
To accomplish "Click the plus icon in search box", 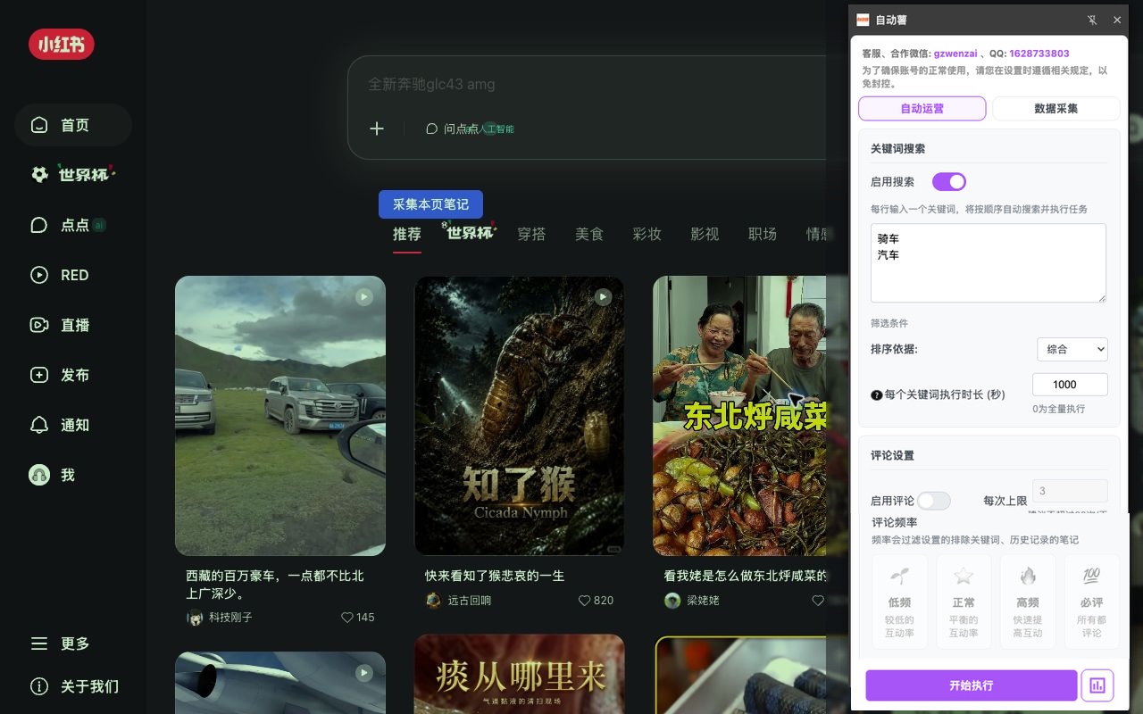I will pos(377,129).
